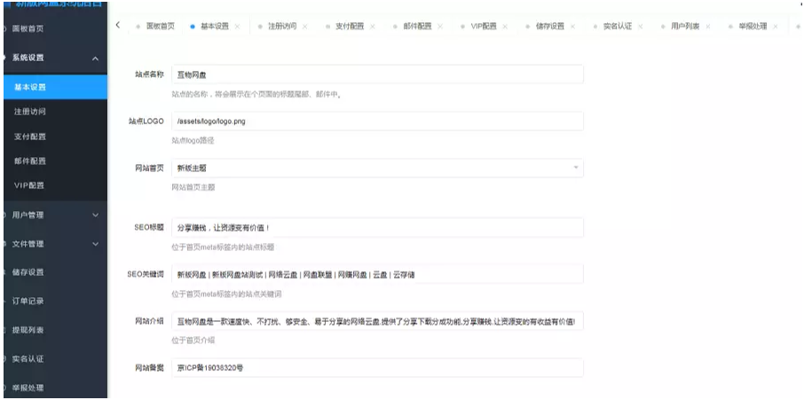The image size is (804, 400).
Task: Collapse the 系统设置 sidebar section
Action: click(x=54, y=58)
